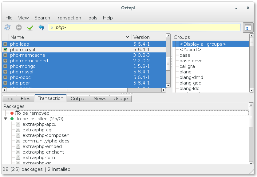Select the base group
The height and width of the screenshot is (177, 257).
tap(185, 55)
